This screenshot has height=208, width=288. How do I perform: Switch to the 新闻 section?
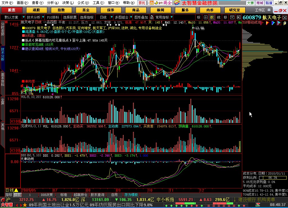[x=161, y=10]
